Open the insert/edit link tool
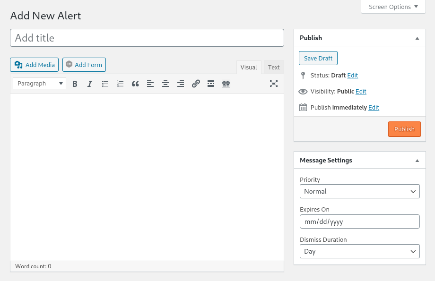This screenshot has height=281, width=435. click(x=196, y=84)
